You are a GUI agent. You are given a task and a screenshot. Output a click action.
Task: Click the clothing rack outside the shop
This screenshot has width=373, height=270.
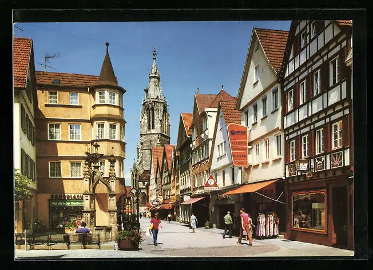(x=267, y=224)
